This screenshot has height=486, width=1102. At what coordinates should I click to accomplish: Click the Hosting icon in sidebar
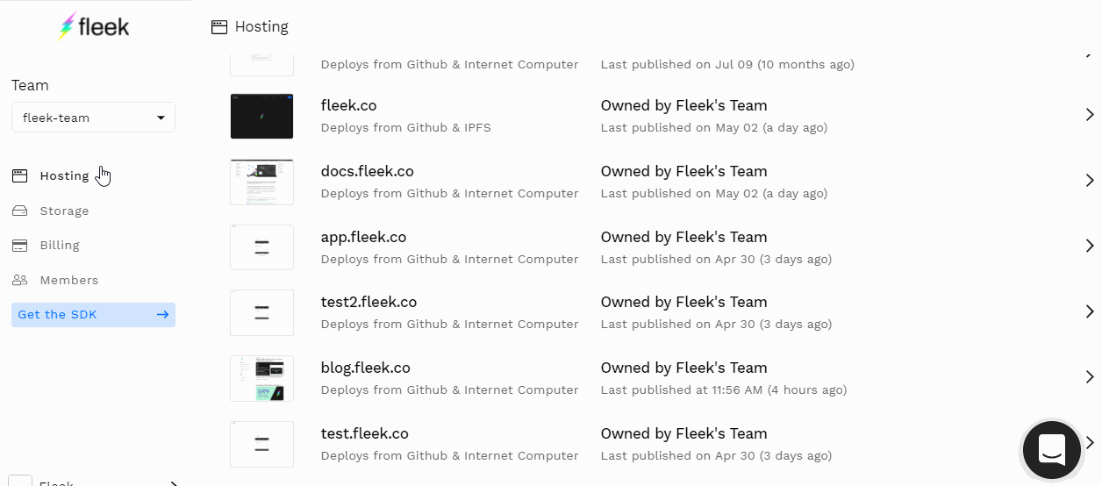(x=20, y=175)
